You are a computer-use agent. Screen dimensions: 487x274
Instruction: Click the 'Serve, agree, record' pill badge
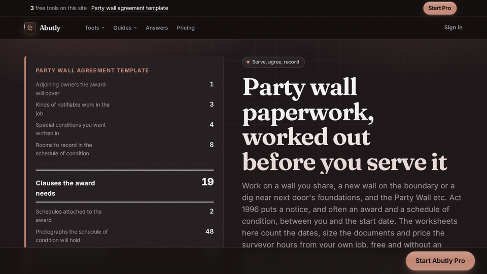[x=273, y=62]
